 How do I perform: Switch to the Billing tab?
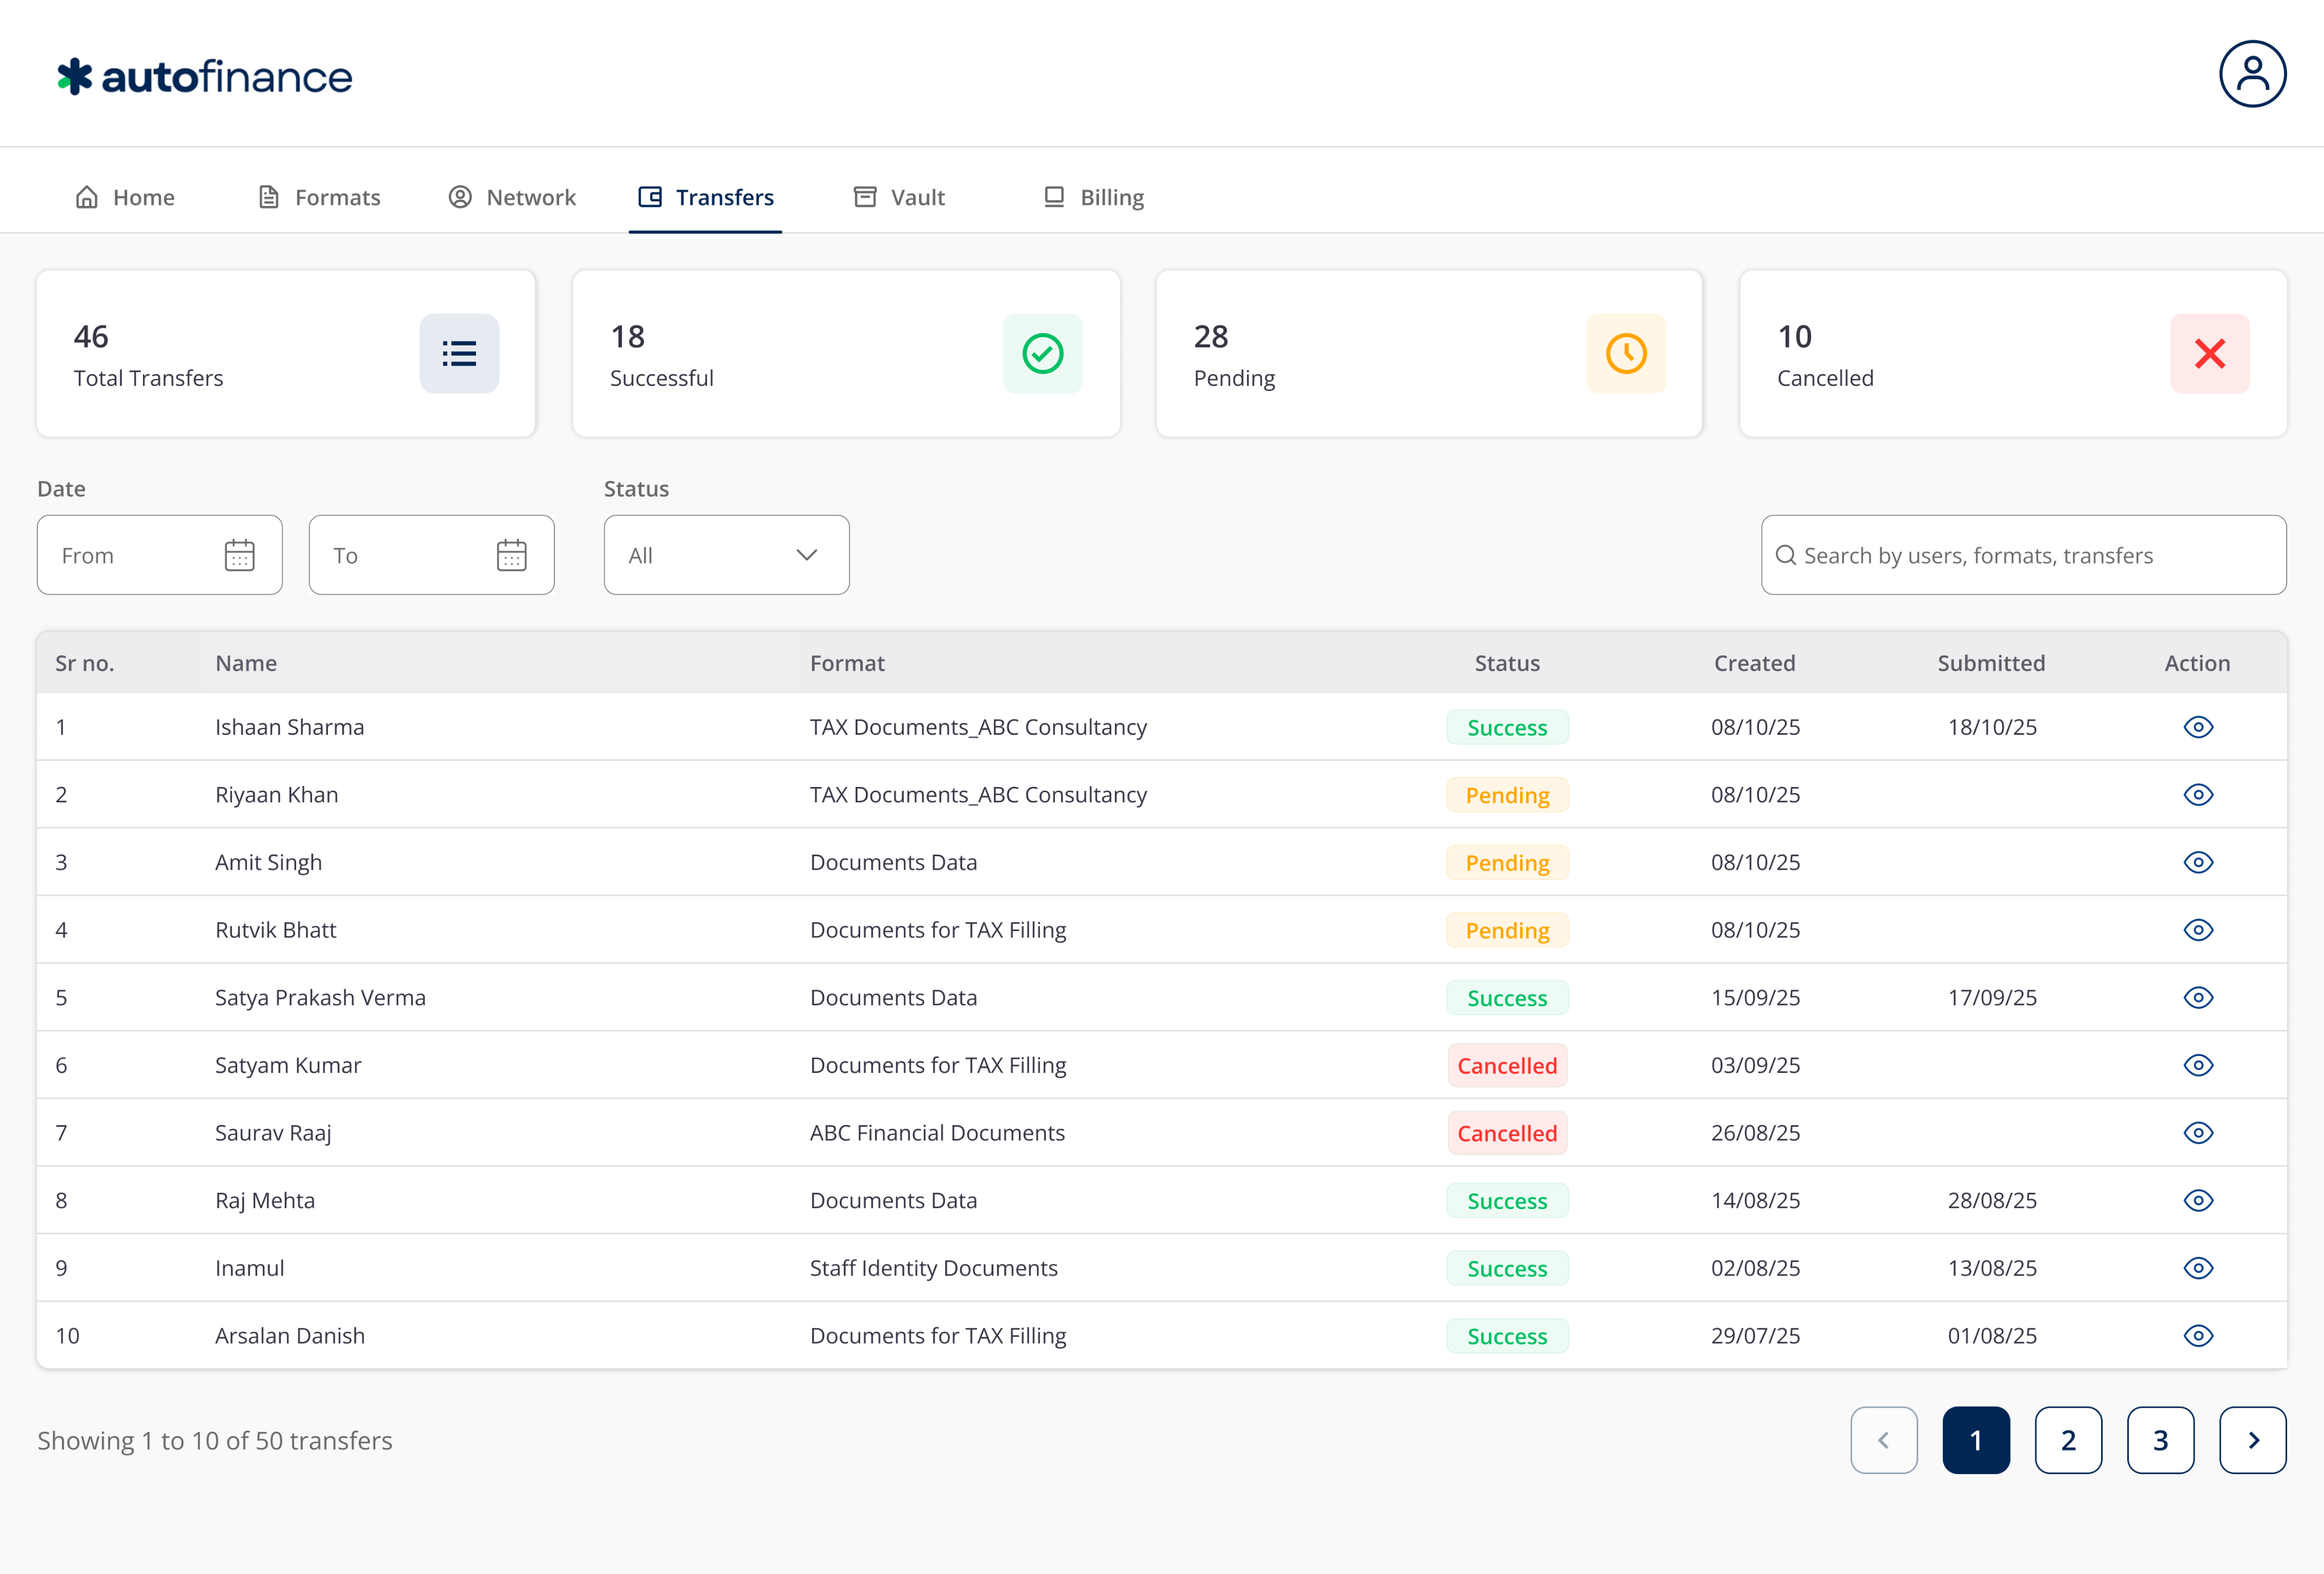(x=1093, y=197)
